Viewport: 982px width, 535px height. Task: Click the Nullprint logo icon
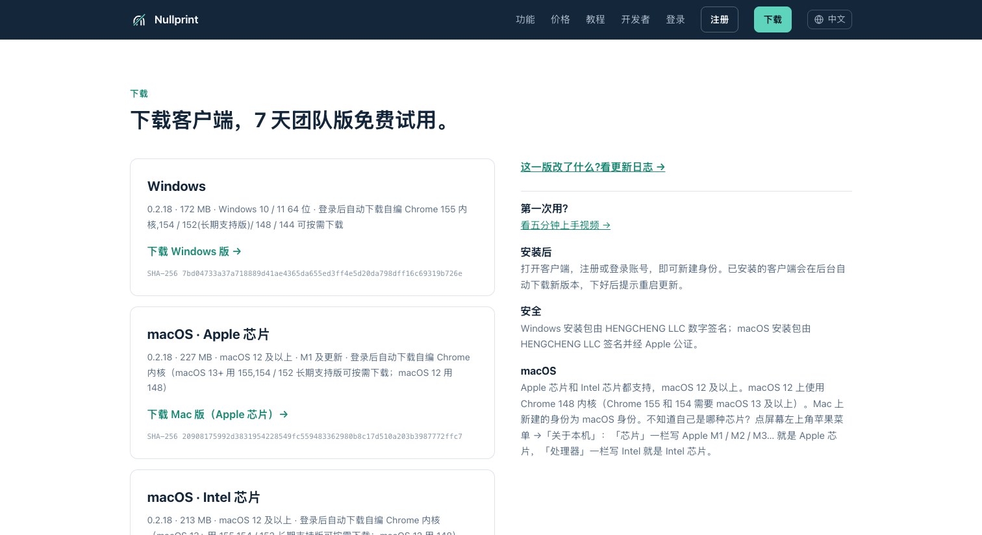click(x=139, y=20)
